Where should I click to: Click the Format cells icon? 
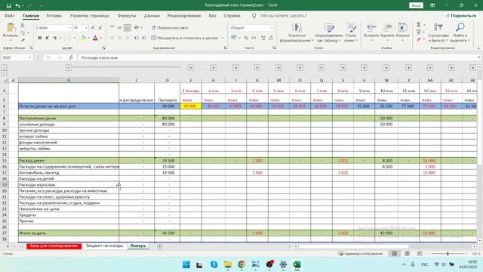tap(402, 27)
